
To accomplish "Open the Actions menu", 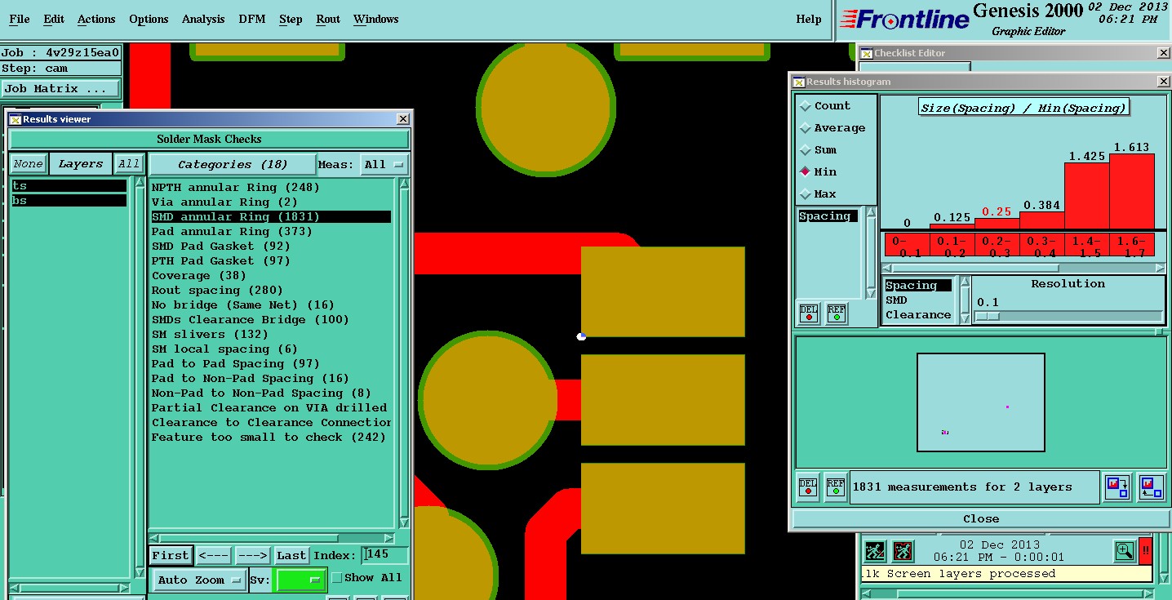I will point(96,19).
